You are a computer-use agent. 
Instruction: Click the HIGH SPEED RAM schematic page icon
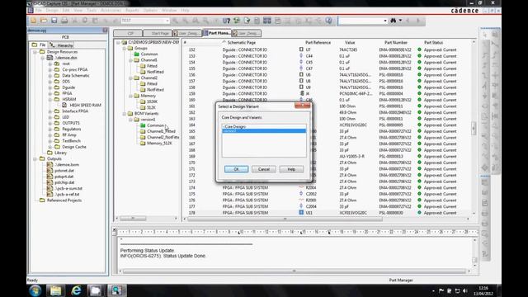pyautogui.click(x=64, y=105)
